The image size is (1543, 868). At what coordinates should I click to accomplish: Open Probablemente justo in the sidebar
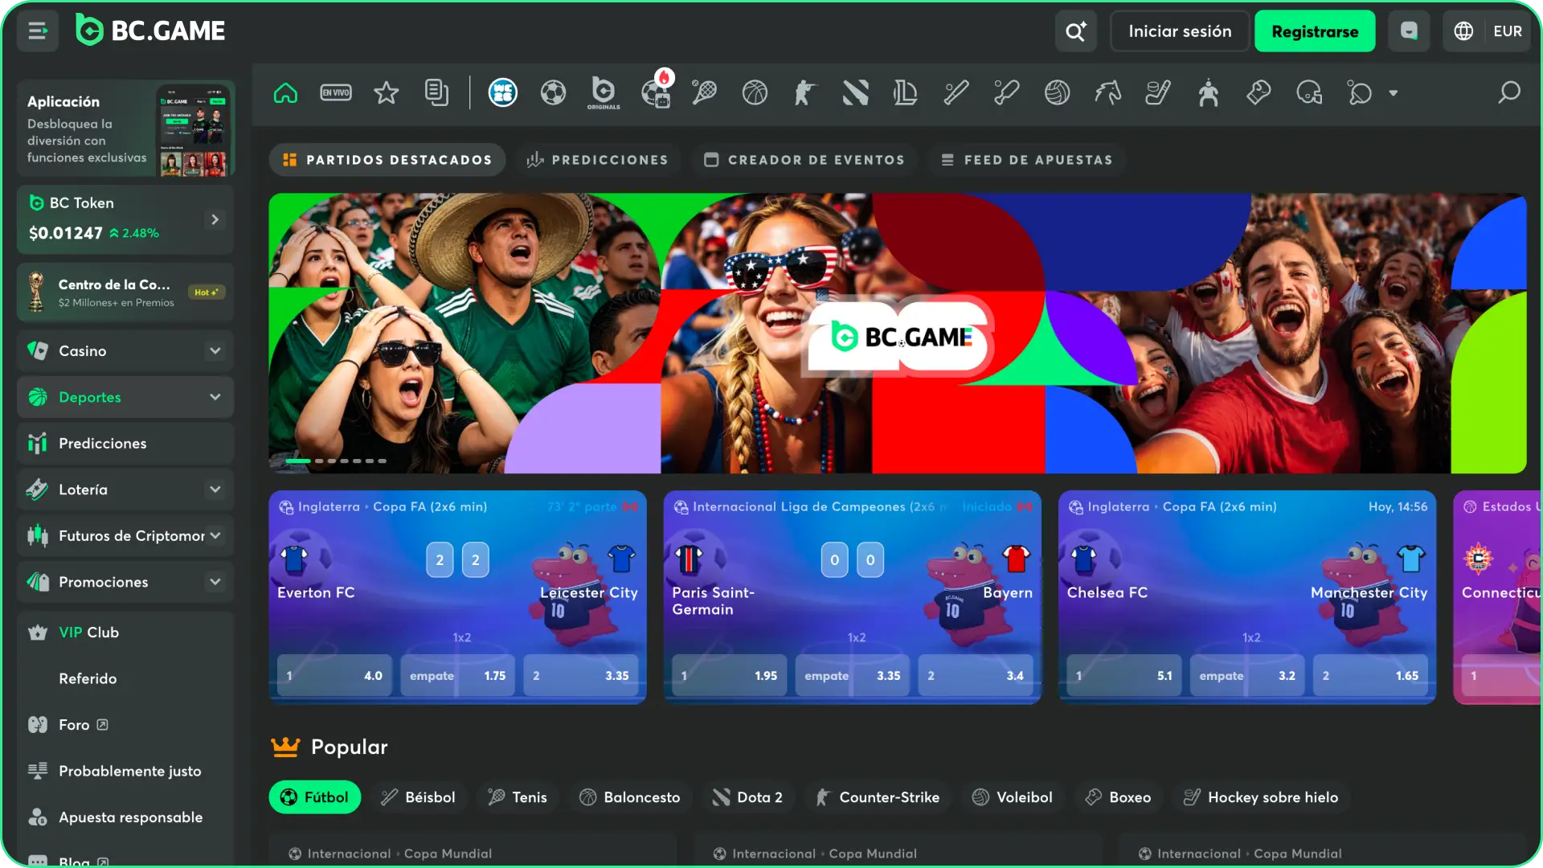125,771
